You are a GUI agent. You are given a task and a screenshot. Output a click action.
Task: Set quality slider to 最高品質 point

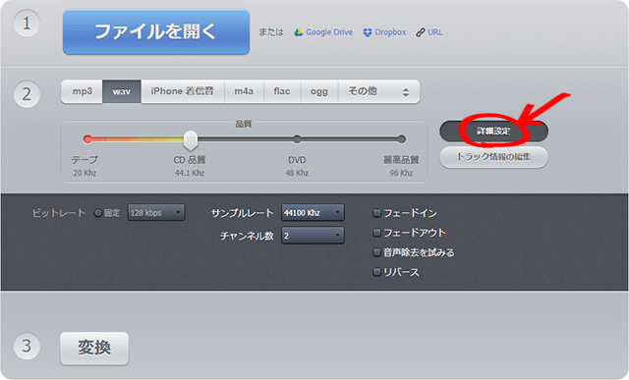402,139
